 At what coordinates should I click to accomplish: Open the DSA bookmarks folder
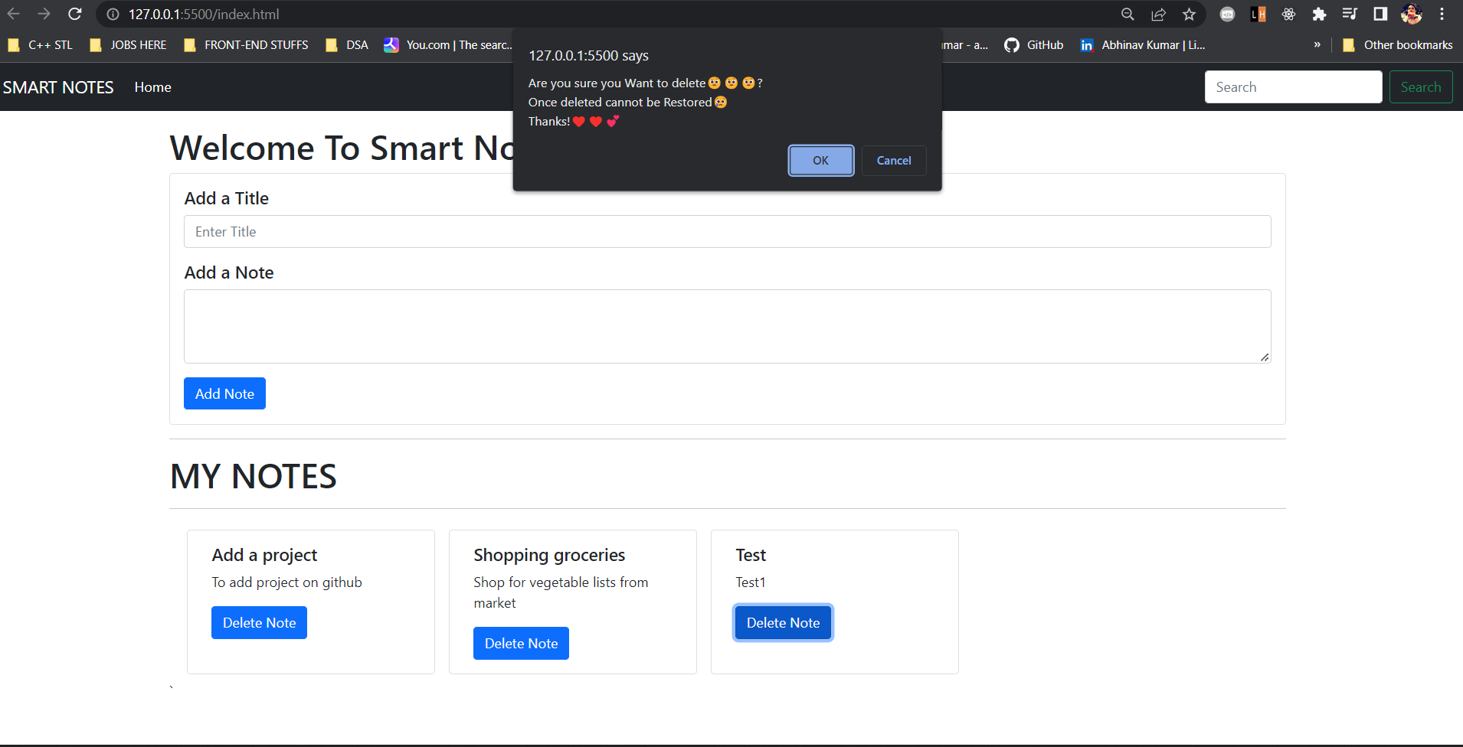pos(346,44)
